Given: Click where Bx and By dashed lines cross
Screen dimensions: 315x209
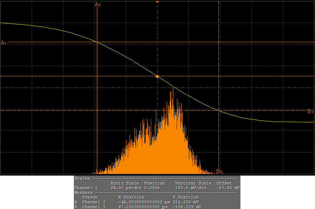Looking at the screenshot, I should pos(218,110).
